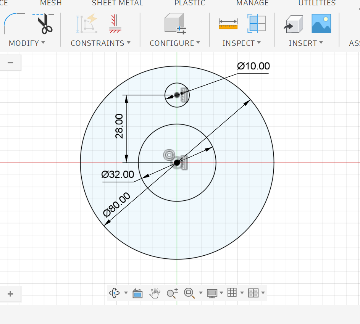Expand the Viewports options arrow
This screenshot has width=360, height=324.
tap(263, 293)
